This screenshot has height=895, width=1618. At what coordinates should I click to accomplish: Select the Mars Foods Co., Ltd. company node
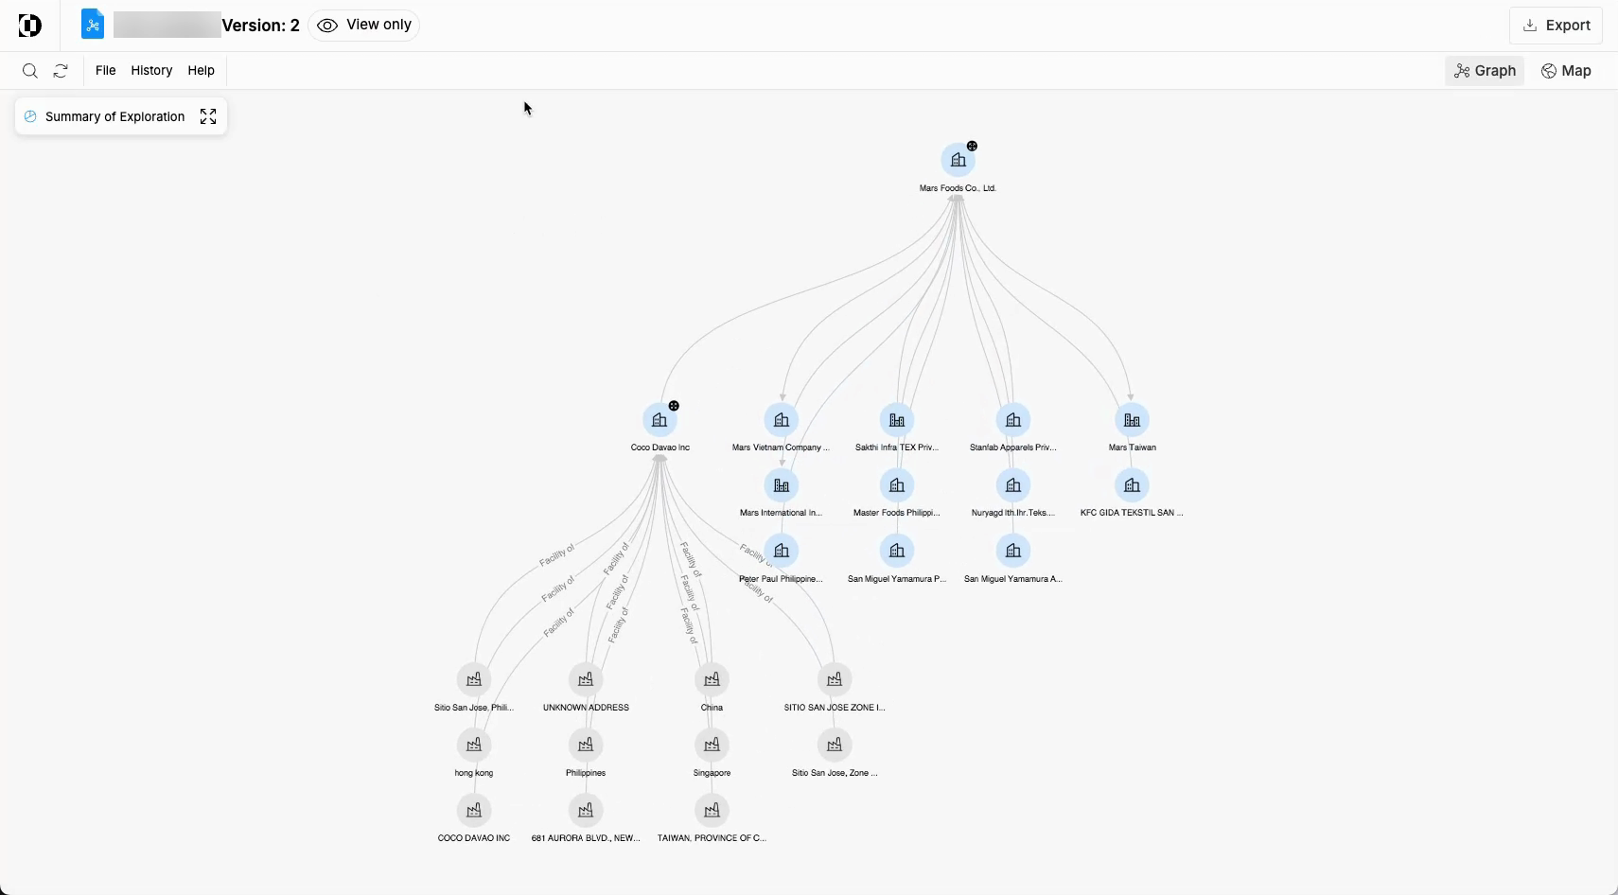958,160
